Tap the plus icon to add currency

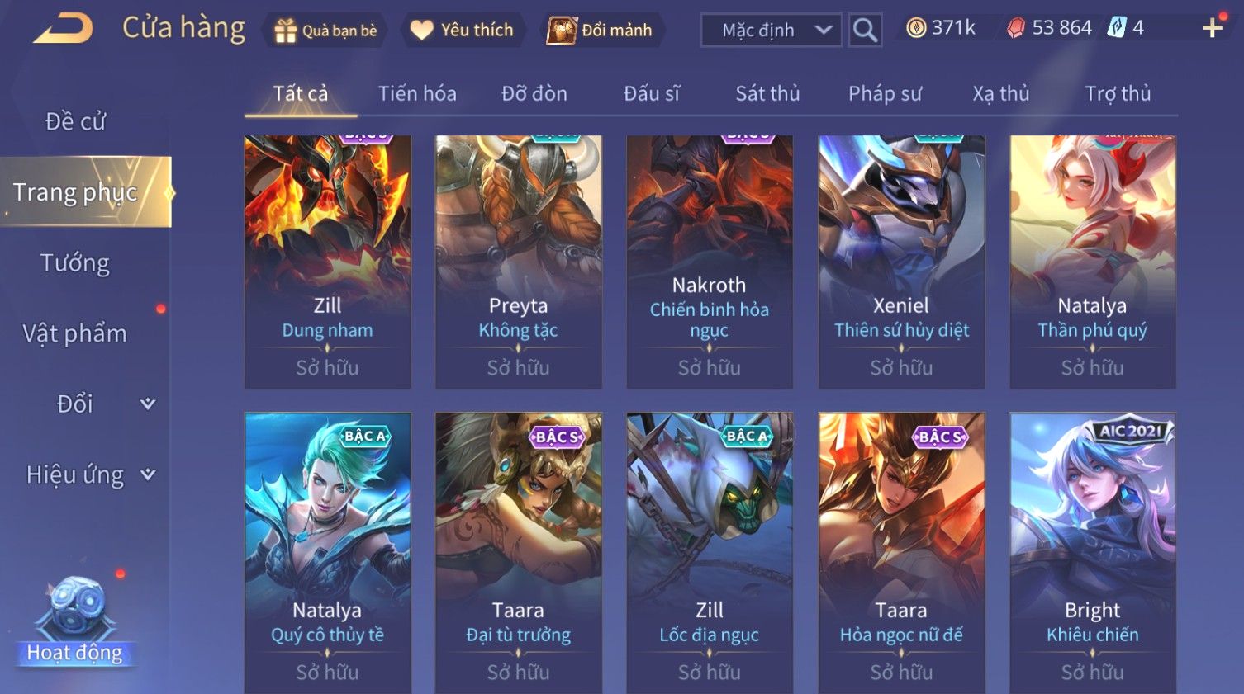click(x=1212, y=29)
